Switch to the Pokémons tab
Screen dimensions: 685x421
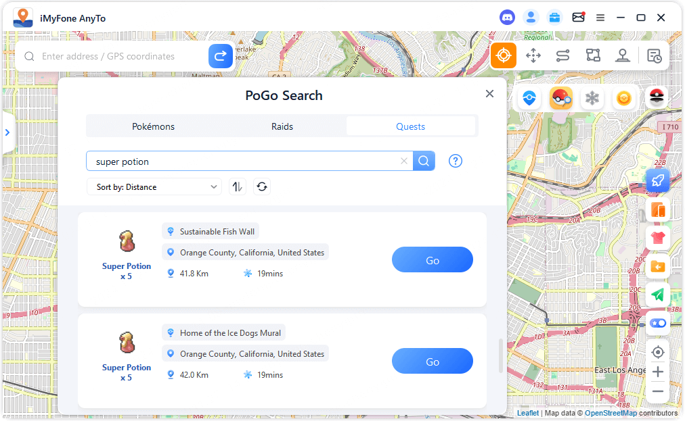pyautogui.click(x=153, y=126)
